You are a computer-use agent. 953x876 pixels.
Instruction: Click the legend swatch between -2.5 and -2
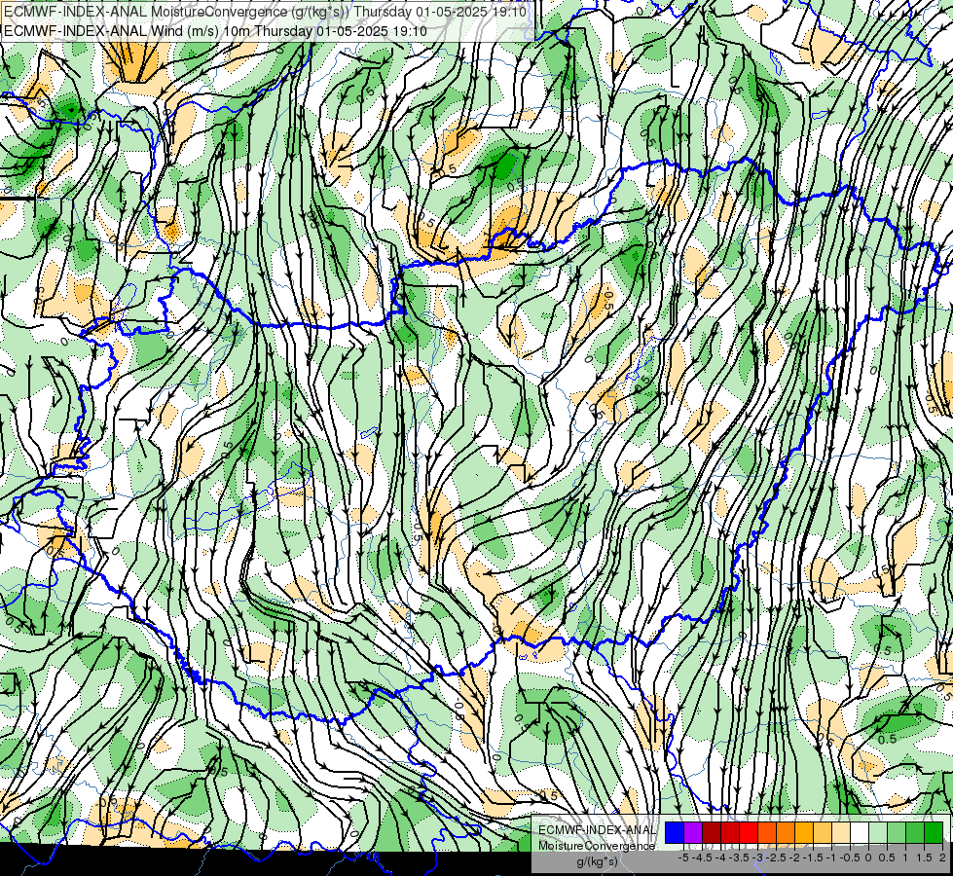click(x=786, y=833)
